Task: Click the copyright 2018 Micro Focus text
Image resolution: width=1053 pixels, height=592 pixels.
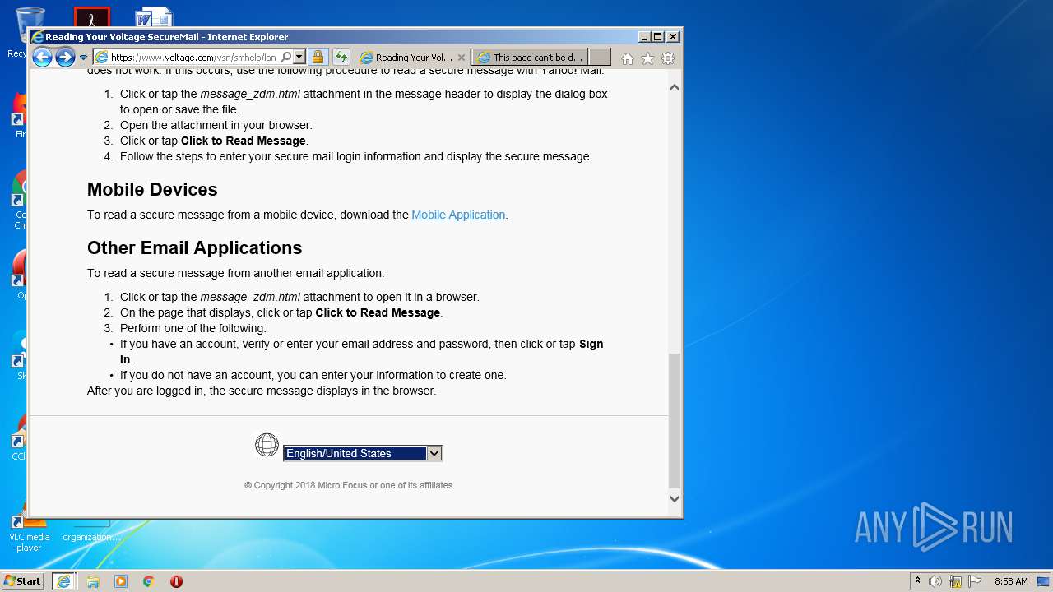Action: [348, 485]
